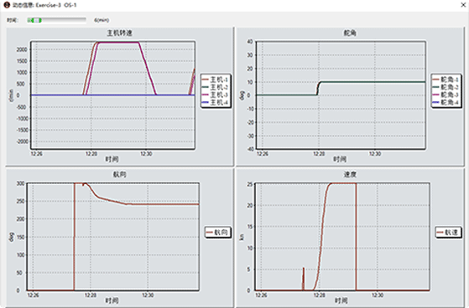This screenshot has height=308, width=469.
Task: Click the 6(min) time value label
Action: click(102, 20)
